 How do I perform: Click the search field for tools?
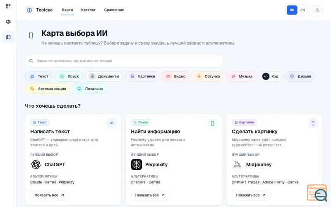(124, 61)
